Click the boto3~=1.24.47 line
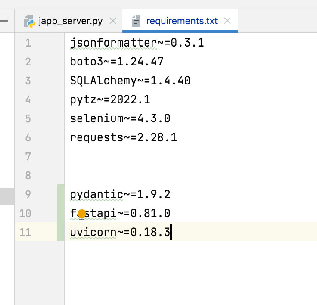The width and height of the screenshot is (317, 305). tap(117, 62)
